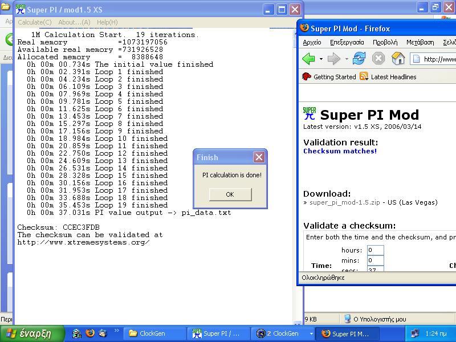Image resolution: width=456 pixels, height=342 pixels.
Task: Click the http://www.xtremesystems.org/ text
Action: 83,242
